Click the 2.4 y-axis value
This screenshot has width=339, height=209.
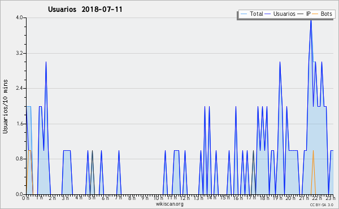19,88
